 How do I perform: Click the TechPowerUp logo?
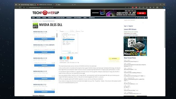pos(46,13)
